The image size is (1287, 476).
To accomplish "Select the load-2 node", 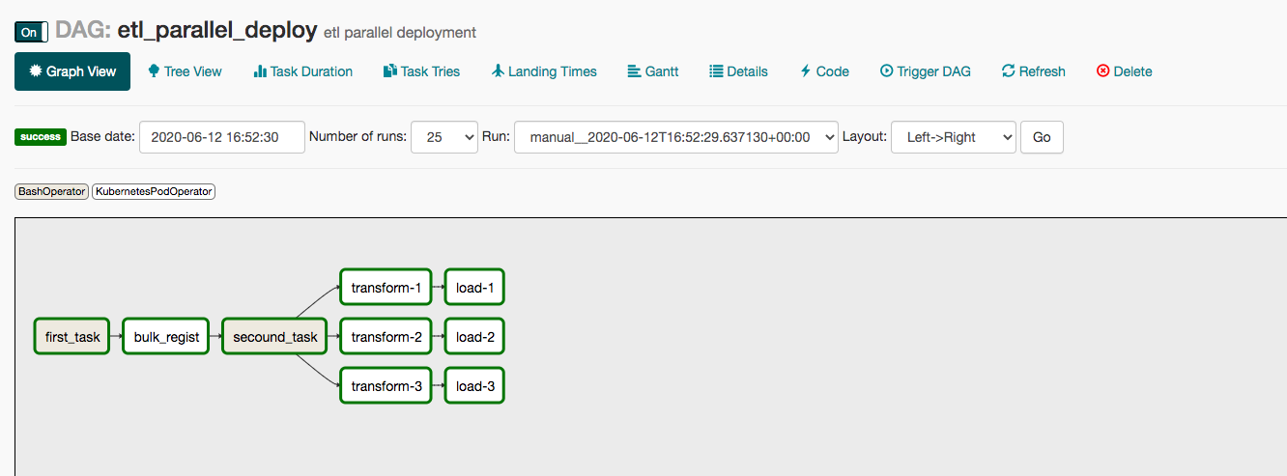I will coord(474,337).
